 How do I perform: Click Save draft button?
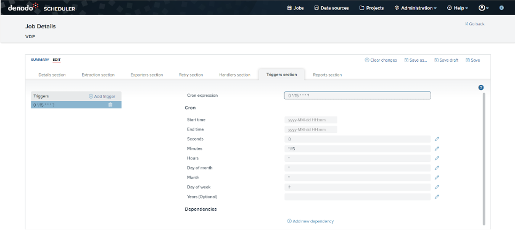point(446,60)
